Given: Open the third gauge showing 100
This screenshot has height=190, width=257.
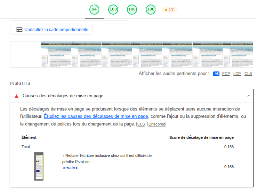Looking at the screenshot, I should click(132, 9).
